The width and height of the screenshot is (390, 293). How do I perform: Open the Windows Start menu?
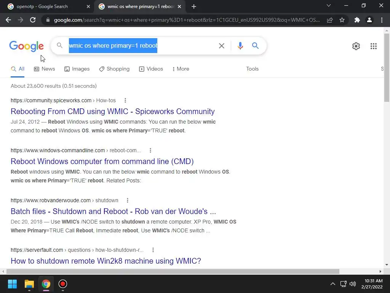click(12, 284)
